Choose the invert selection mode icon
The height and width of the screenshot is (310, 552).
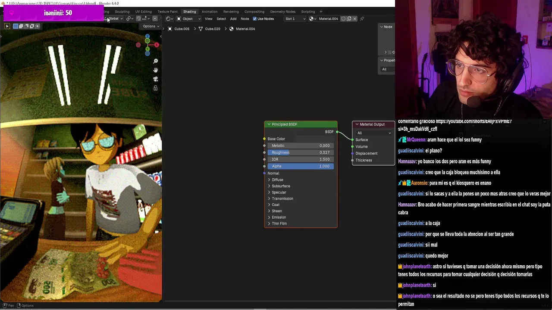tap(32, 26)
